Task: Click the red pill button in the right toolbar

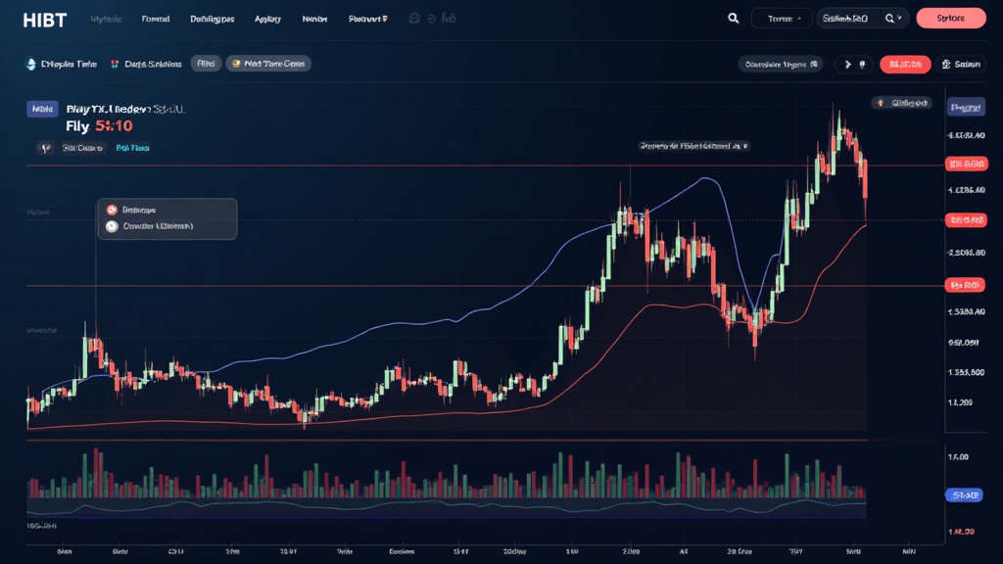Action: click(x=905, y=65)
